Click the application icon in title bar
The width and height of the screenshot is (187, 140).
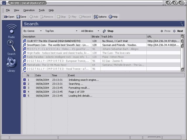click(4, 3)
